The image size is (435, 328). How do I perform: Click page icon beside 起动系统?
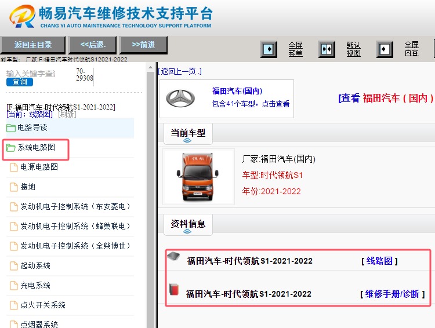(x=14, y=266)
